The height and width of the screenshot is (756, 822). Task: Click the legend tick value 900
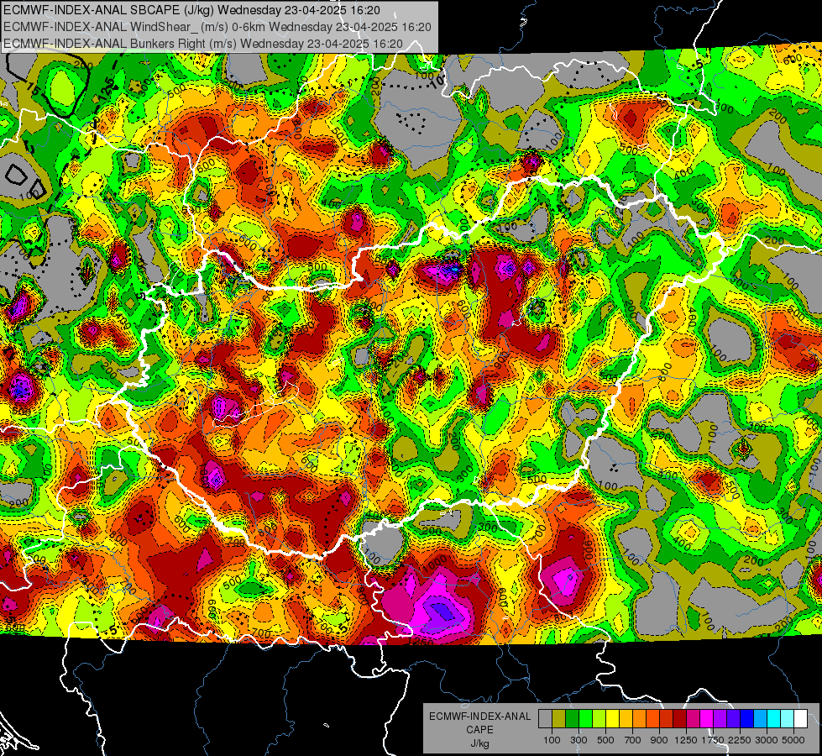coord(659,740)
